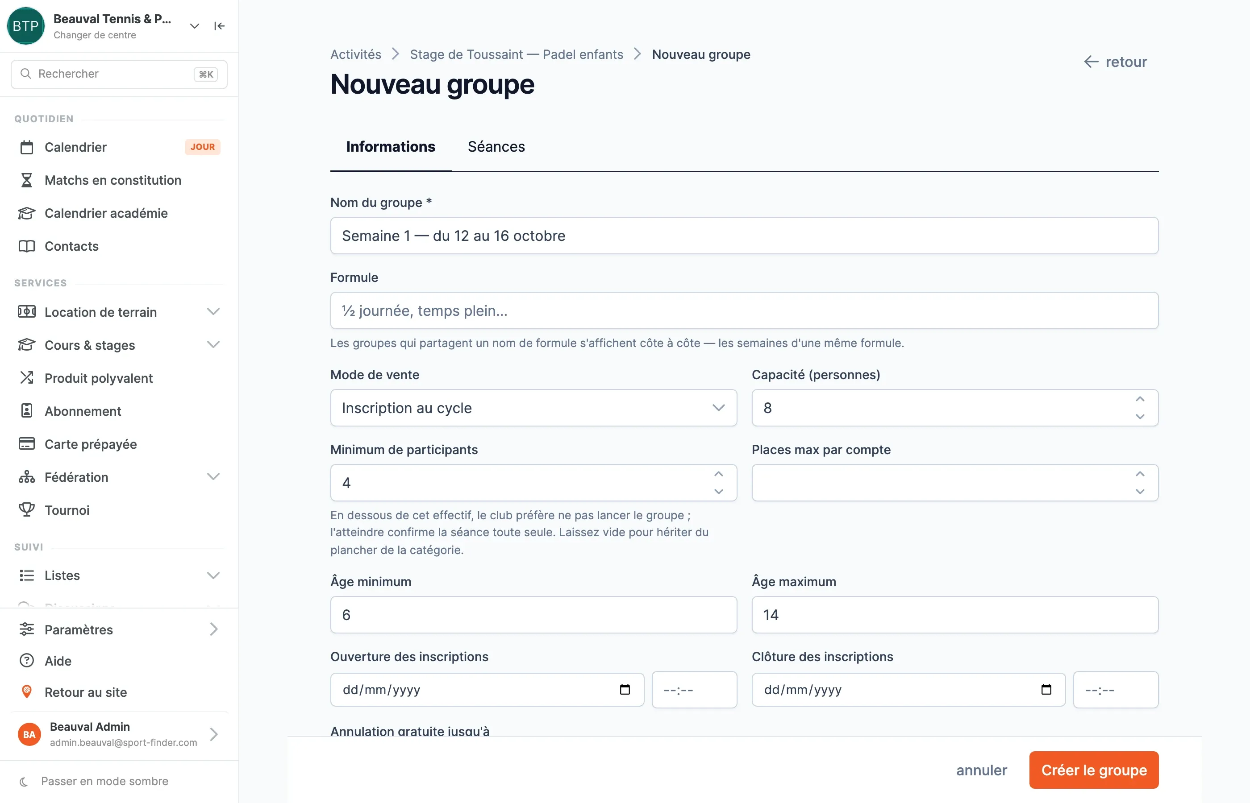Expand the Cours & stages submenu
1250x803 pixels.
[213, 345]
